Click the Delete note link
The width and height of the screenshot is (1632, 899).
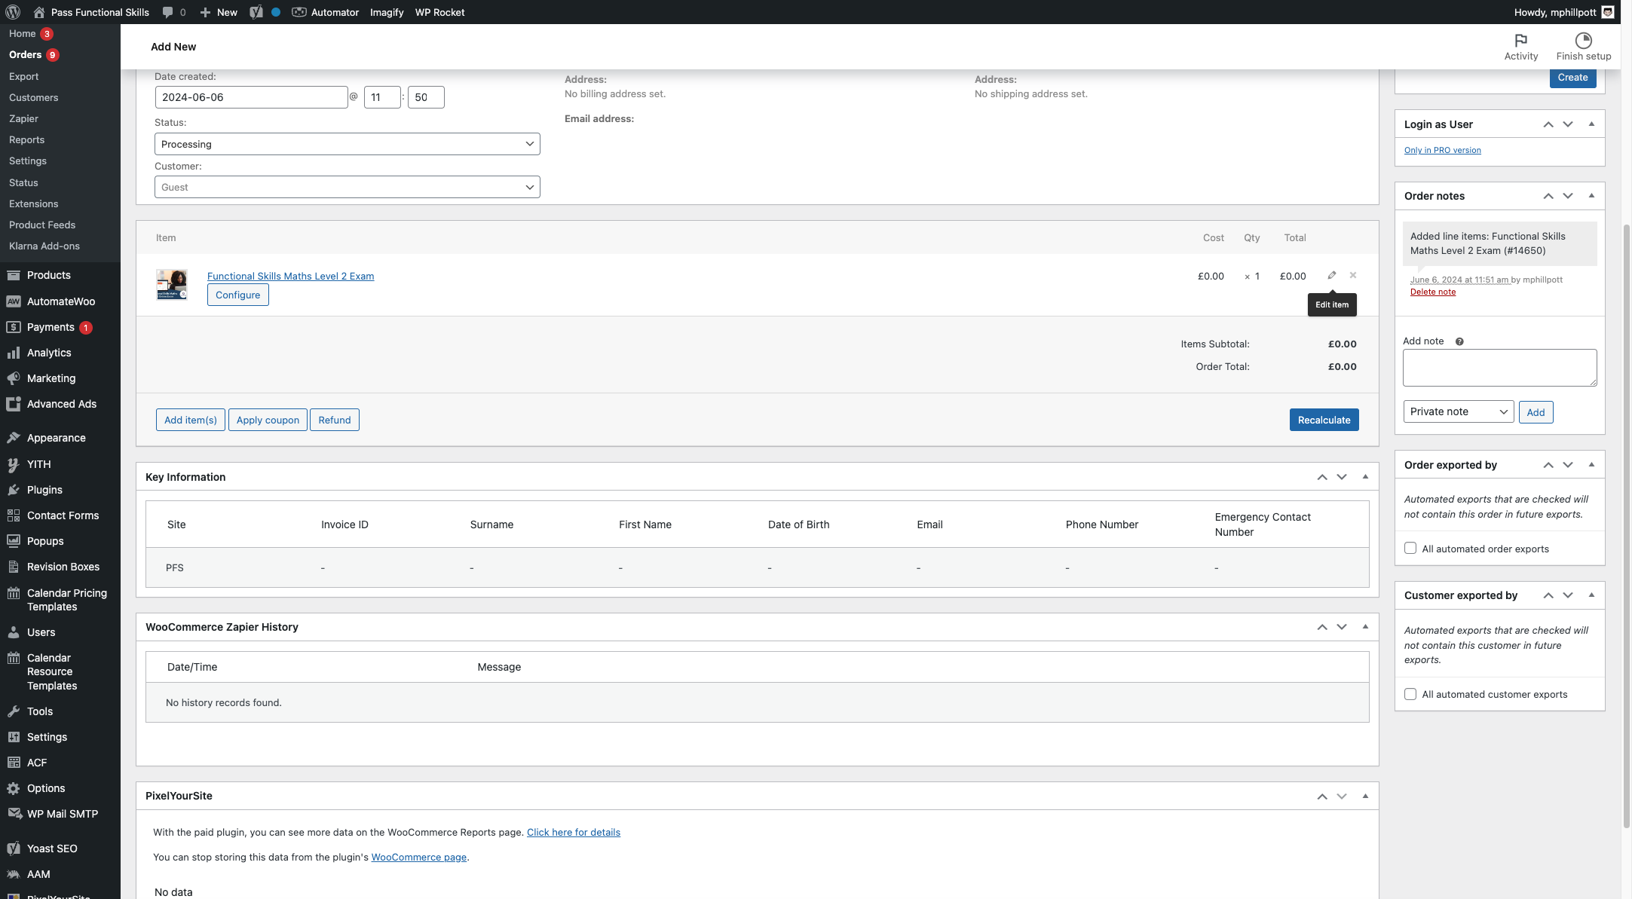pyautogui.click(x=1432, y=292)
